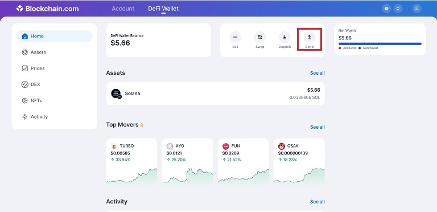The width and height of the screenshot is (437, 212).
Task: Click the Assets section heading
Action: (x=116, y=73)
